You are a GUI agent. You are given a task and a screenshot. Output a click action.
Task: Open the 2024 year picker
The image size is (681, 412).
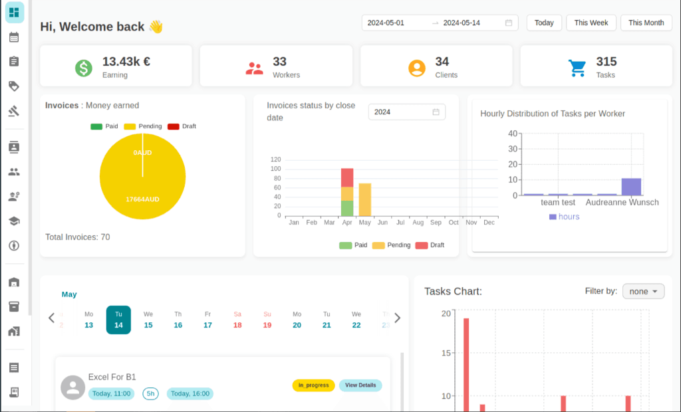(x=406, y=112)
